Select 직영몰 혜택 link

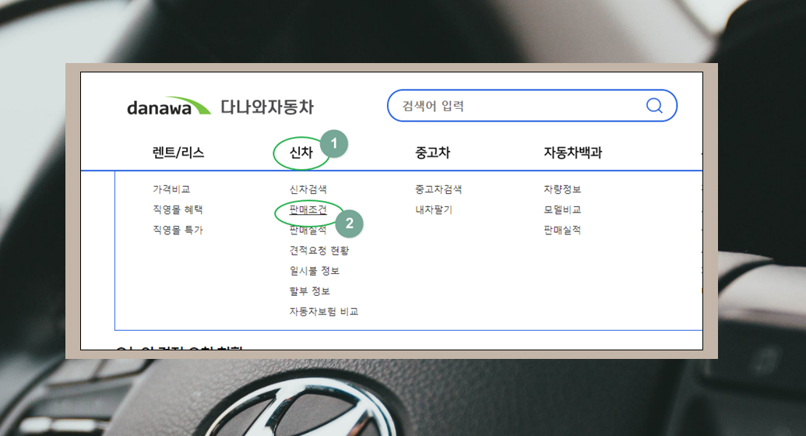pos(178,209)
